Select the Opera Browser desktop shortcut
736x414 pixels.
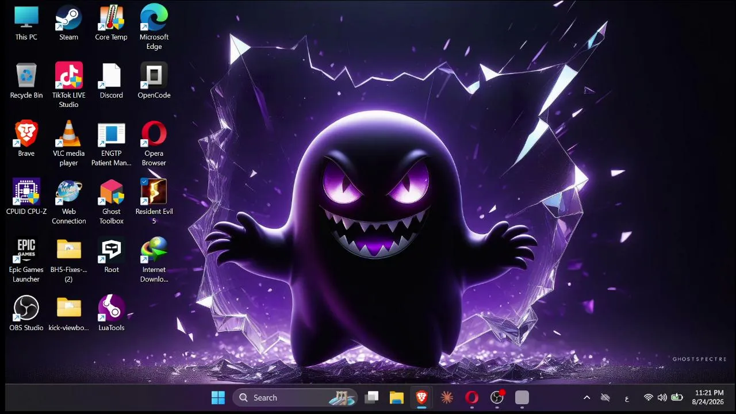click(x=154, y=144)
